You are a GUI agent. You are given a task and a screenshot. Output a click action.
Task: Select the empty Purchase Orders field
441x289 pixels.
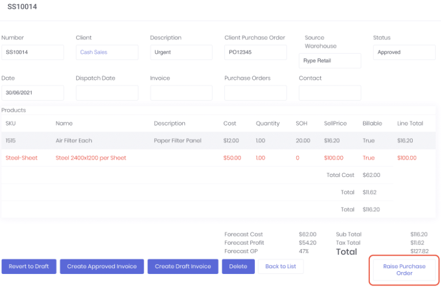[x=255, y=93]
